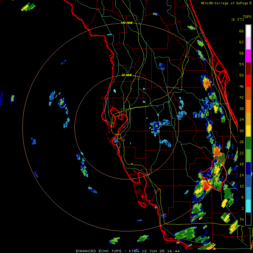Select the light pink swatch on the scale
The height and width of the screenshot is (253, 253).
coord(248,43)
